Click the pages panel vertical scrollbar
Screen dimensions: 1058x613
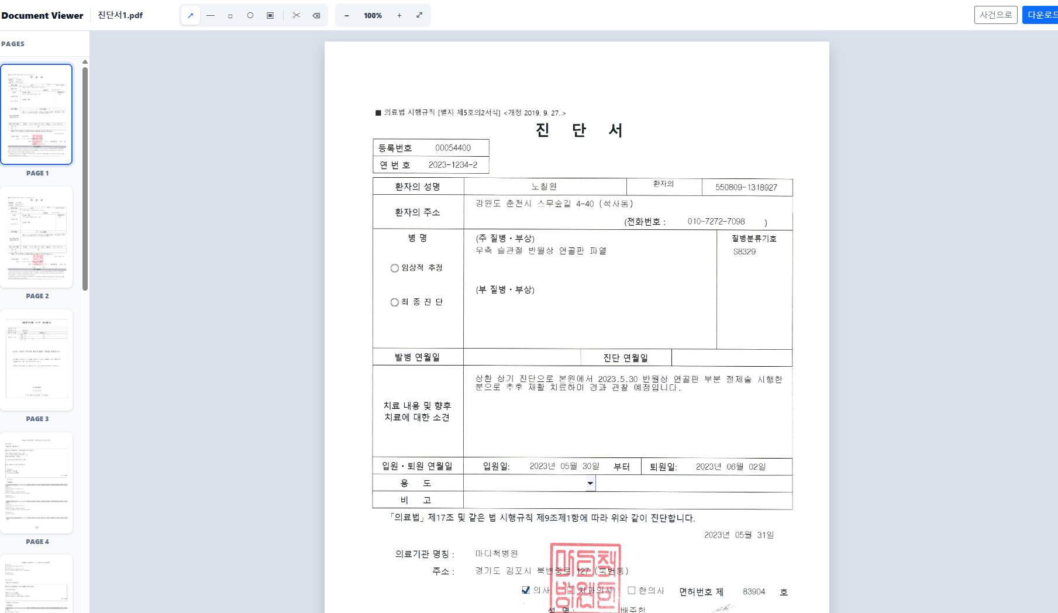(85, 179)
